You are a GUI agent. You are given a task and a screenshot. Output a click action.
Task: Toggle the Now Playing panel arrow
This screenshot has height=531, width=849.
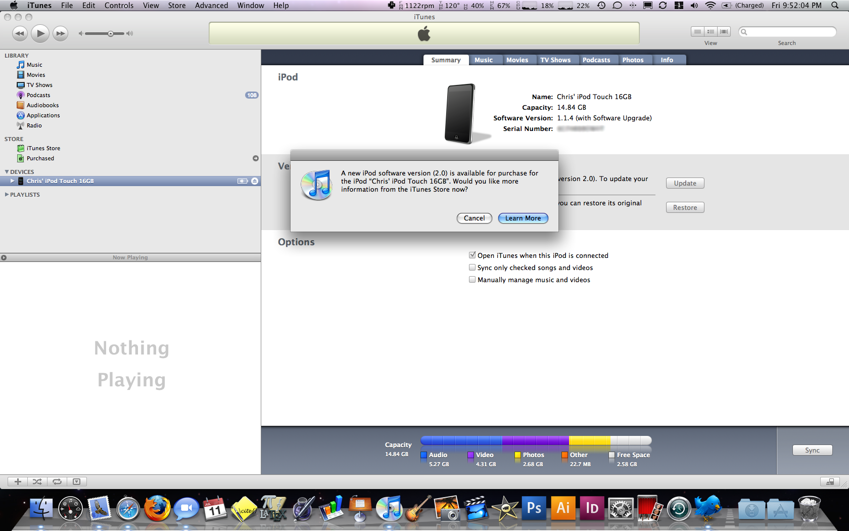(x=4, y=258)
